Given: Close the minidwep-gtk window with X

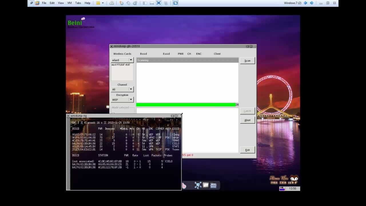Looking at the screenshot, I should (112, 46).
